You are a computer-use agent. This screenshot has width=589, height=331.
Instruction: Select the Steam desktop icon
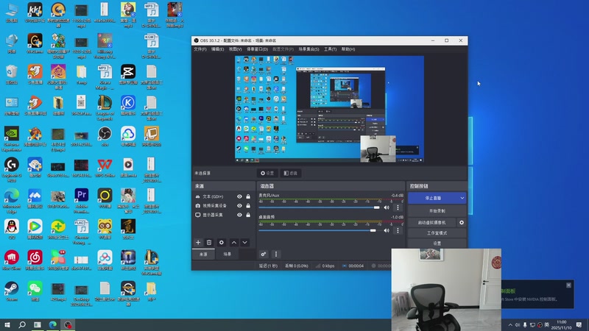[x=12, y=291]
